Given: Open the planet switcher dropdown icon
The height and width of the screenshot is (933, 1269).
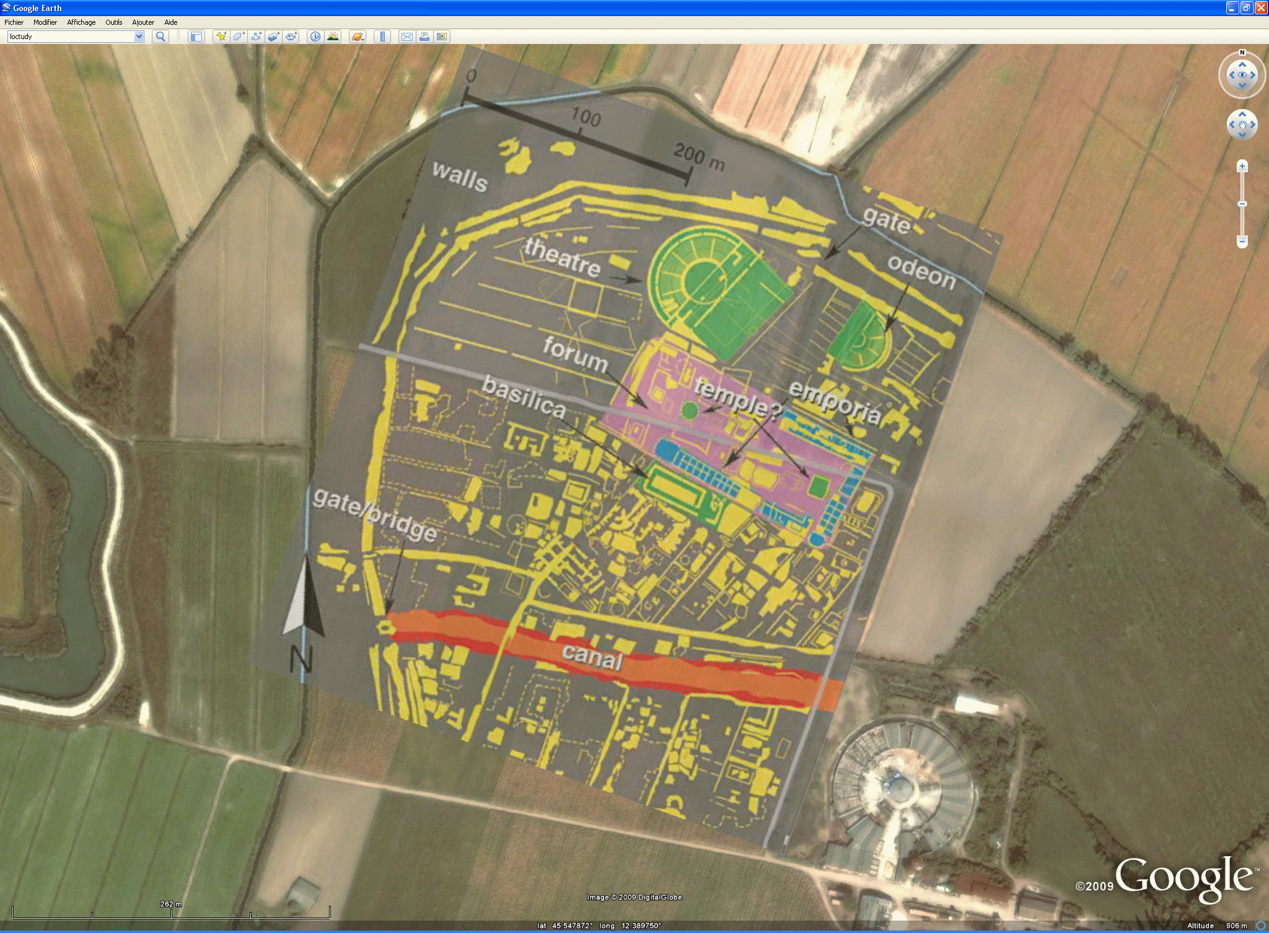Looking at the screenshot, I should [x=358, y=37].
